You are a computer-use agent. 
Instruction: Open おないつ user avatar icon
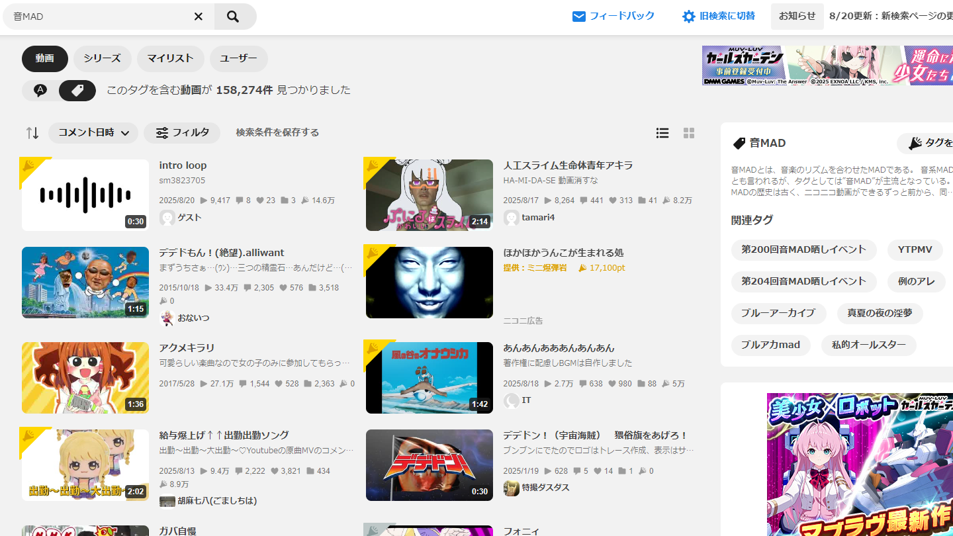167,318
